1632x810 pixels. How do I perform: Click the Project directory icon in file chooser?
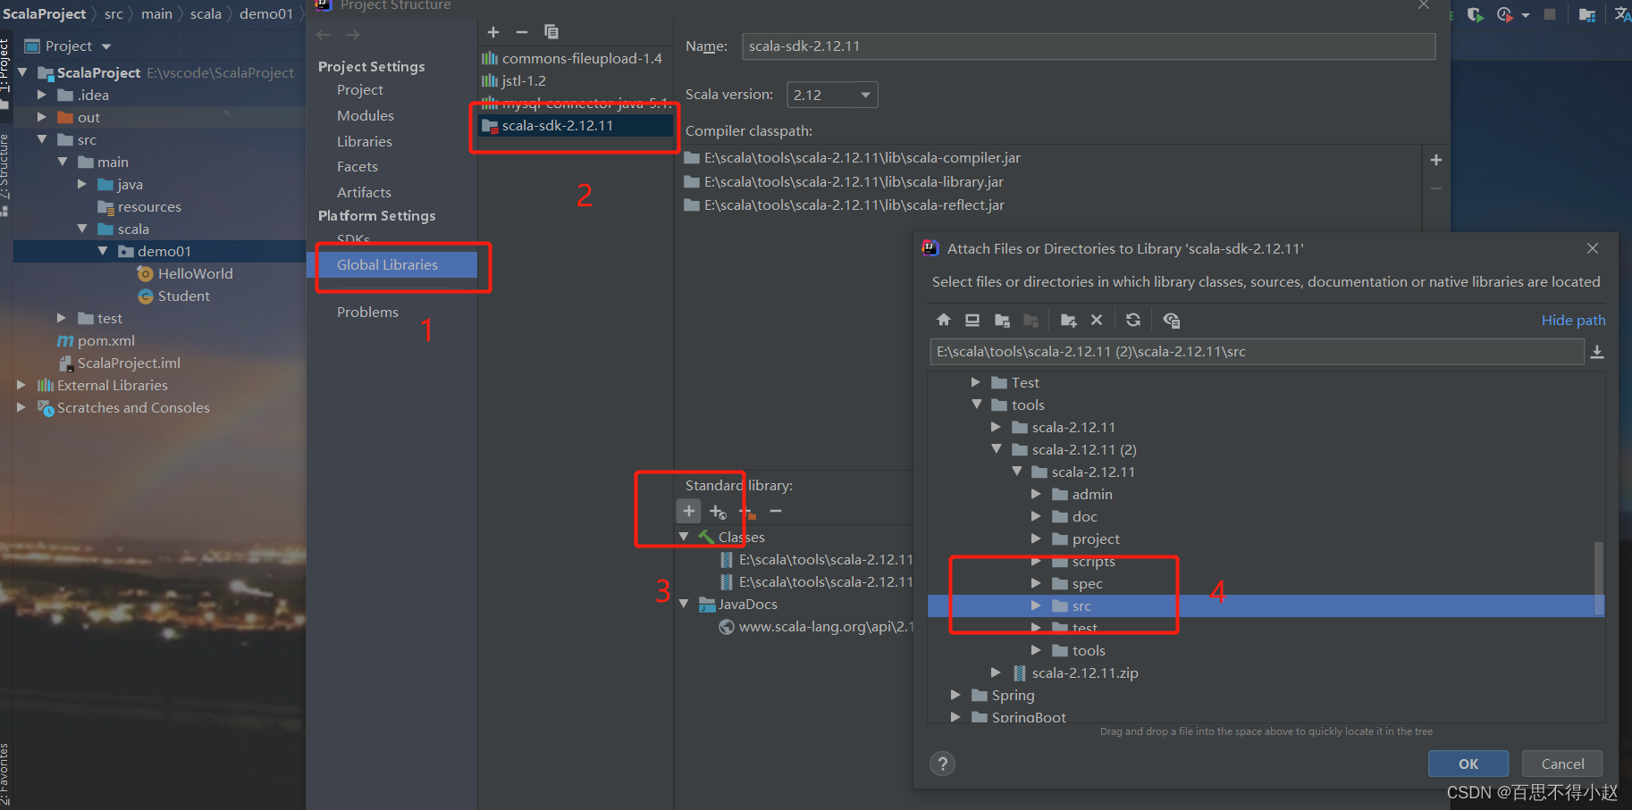1002,320
